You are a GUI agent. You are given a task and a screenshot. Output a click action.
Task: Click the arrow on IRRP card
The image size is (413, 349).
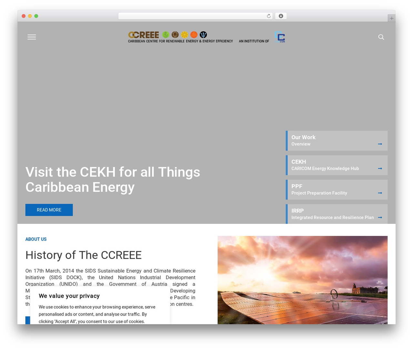[380, 217]
